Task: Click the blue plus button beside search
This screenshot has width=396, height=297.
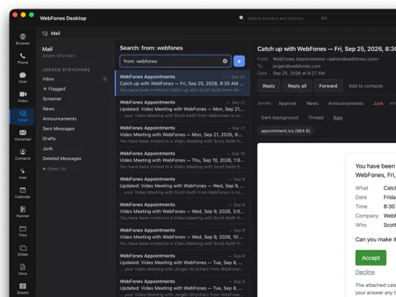Action: [239, 61]
